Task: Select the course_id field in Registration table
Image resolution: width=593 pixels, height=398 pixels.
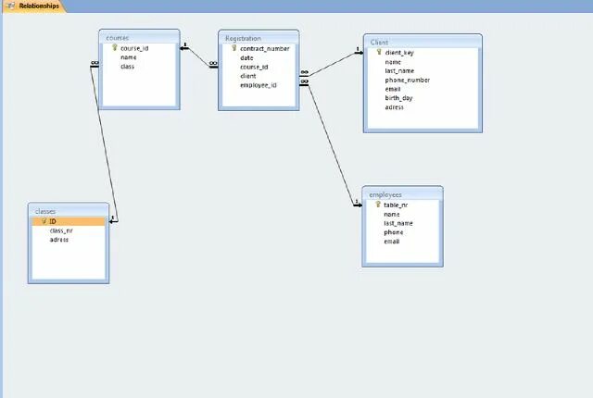Action: point(254,67)
